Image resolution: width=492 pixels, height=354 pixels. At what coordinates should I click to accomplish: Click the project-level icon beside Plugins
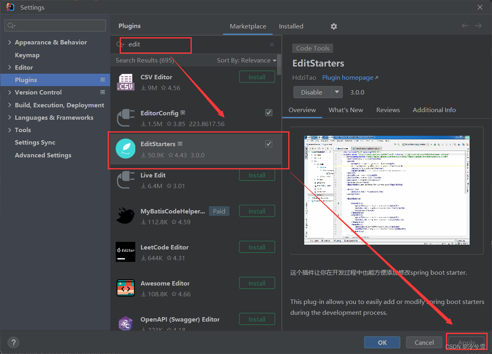[102, 80]
